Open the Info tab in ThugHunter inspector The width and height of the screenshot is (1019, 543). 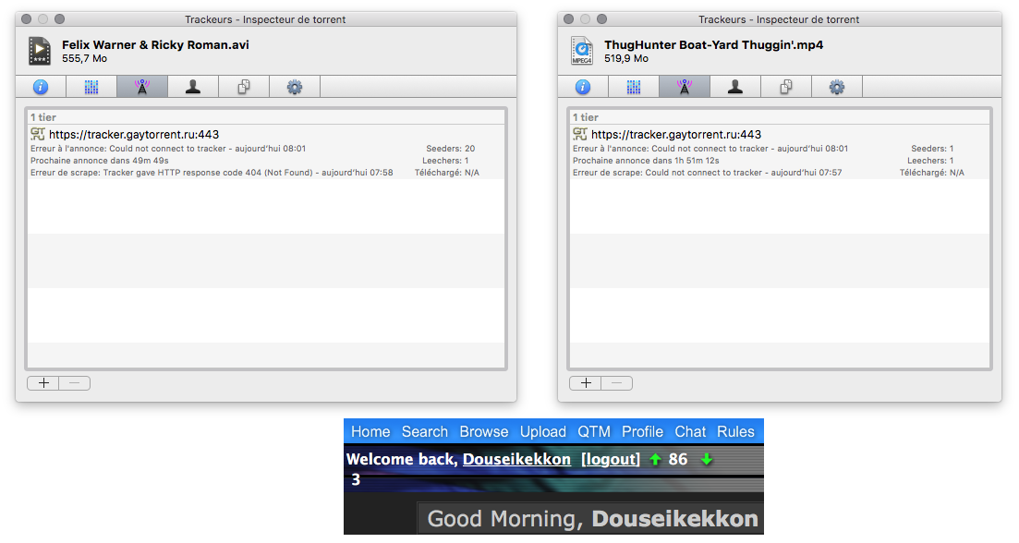(x=583, y=87)
